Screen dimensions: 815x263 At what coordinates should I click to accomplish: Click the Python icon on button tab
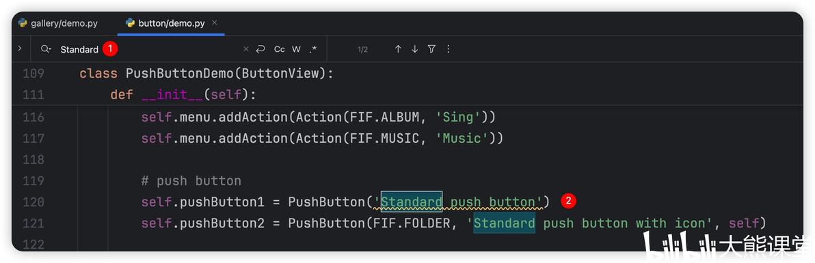(x=130, y=23)
